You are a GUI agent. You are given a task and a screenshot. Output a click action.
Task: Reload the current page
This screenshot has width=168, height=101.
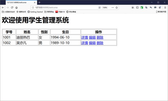click(x=12, y=7)
